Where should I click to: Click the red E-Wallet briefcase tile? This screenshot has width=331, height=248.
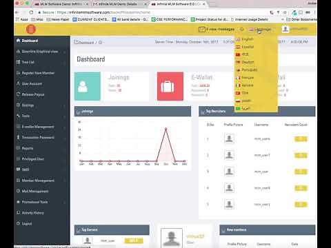(170, 86)
